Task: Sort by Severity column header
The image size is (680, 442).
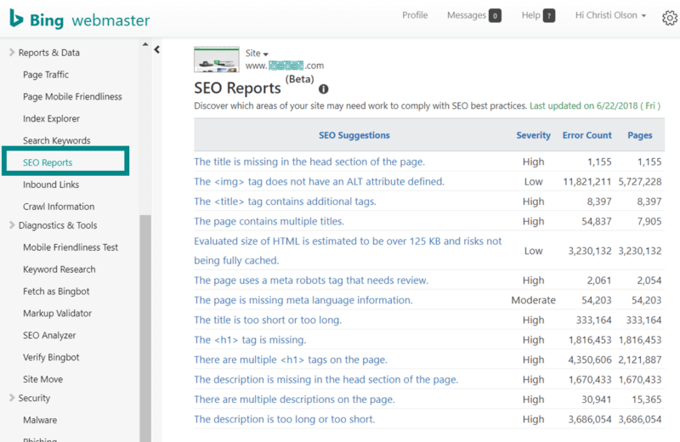Action: pyautogui.click(x=534, y=135)
